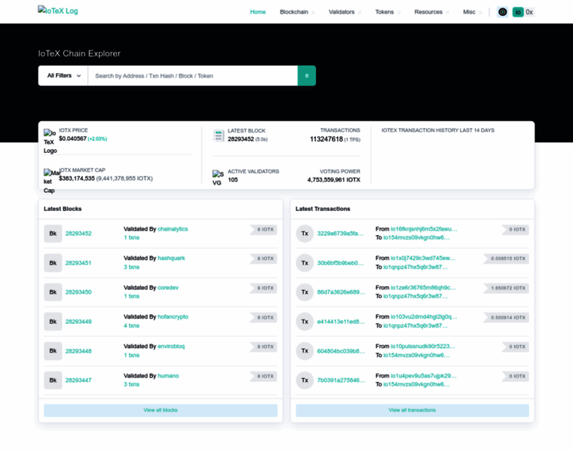Click Tx icon for transaction e414413e11ed8
This screenshot has width=573, height=452.
305,322
